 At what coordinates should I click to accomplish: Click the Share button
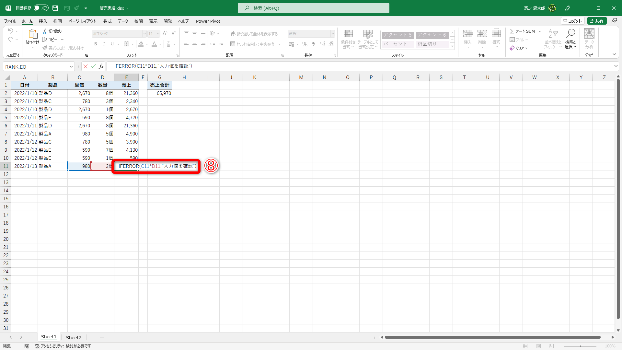(597, 21)
